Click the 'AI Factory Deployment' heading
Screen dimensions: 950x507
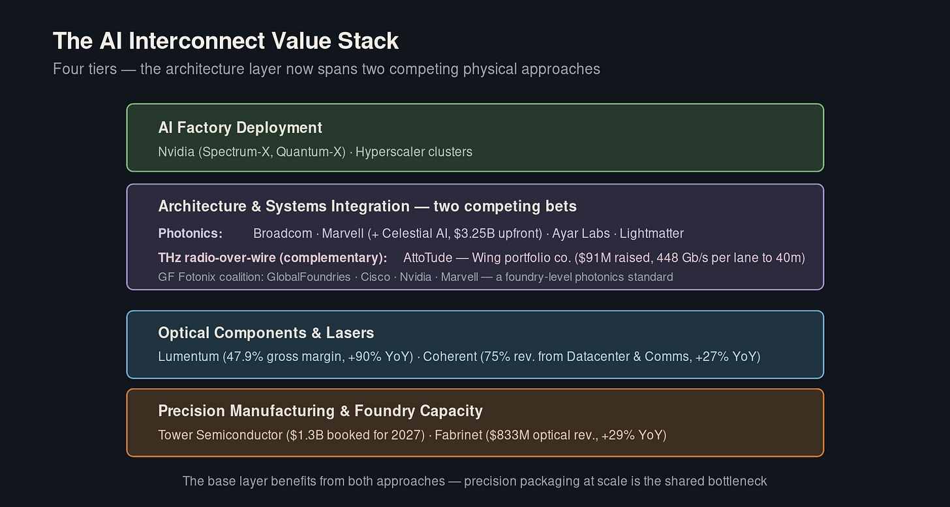tap(240, 128)
